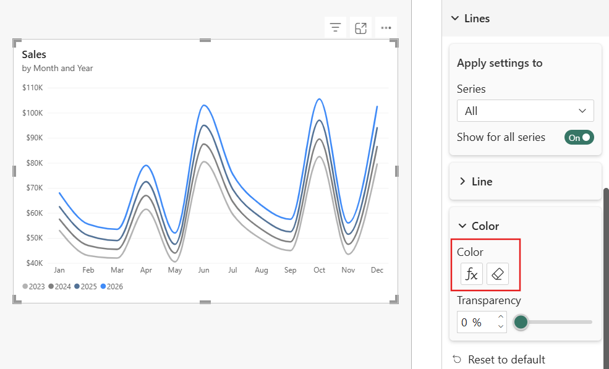
Task: Click the by Month and Year subtitle
Action: tap(57, 69)
